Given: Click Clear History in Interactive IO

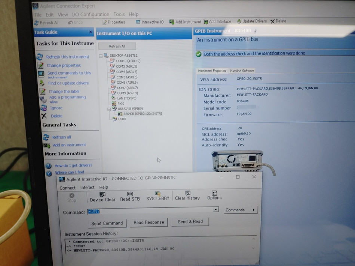Looking at the screenshot, I should (187, 196).
